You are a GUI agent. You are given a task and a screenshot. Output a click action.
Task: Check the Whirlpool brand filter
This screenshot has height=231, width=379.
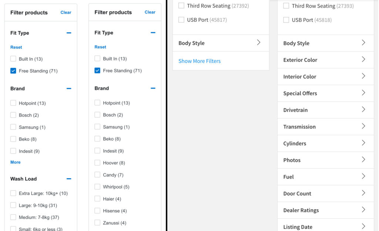coord(97,187)
